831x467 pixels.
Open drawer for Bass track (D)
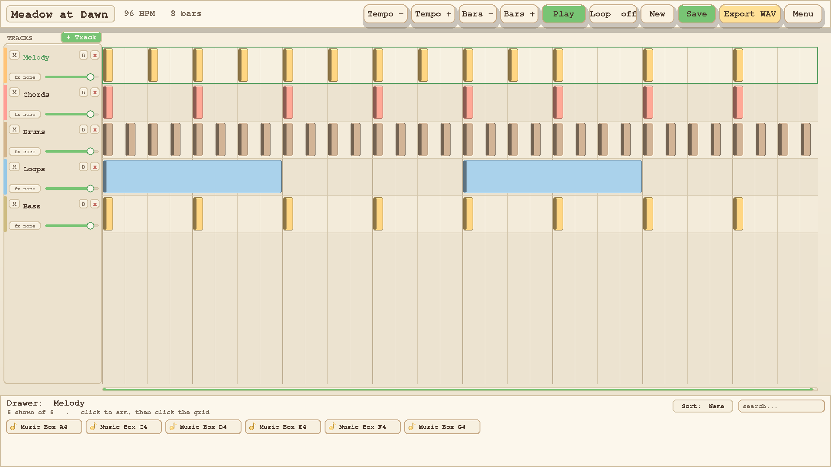(x=84, y=204)
